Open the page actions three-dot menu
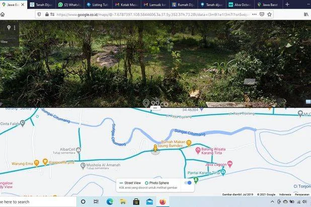The width and height of the screenshot is (311, 207). 254,14
